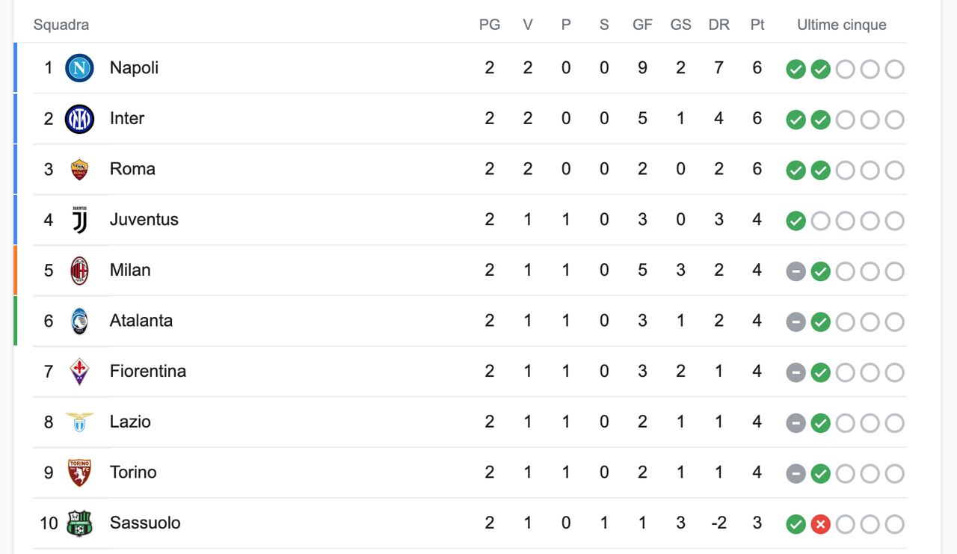Click Milan's gray draw result icon
The width and height of the screenshot is (957, 554).
tap(796, 271)
